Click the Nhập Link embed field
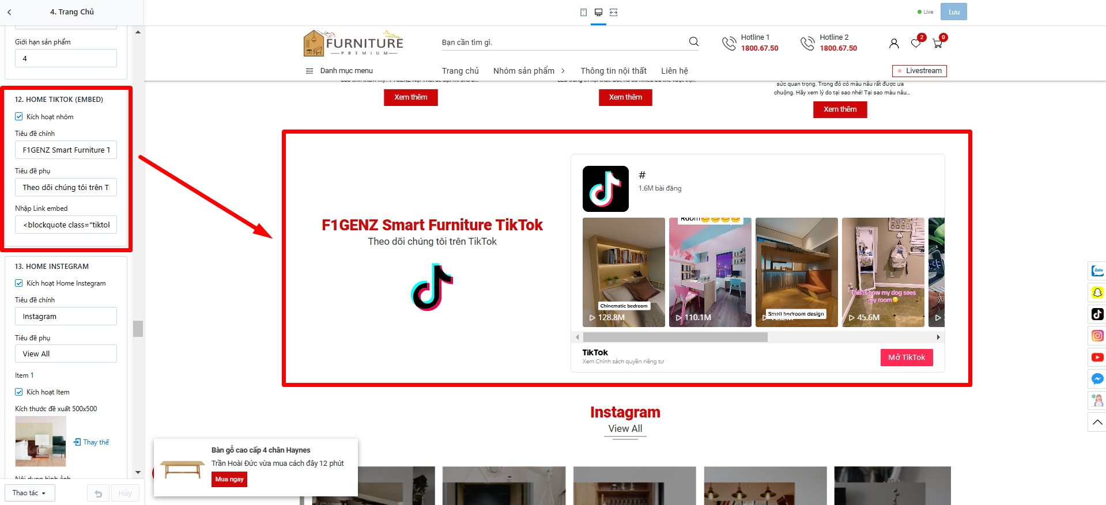Screen dimensions: 1106x505 click(x=66, y=225)
